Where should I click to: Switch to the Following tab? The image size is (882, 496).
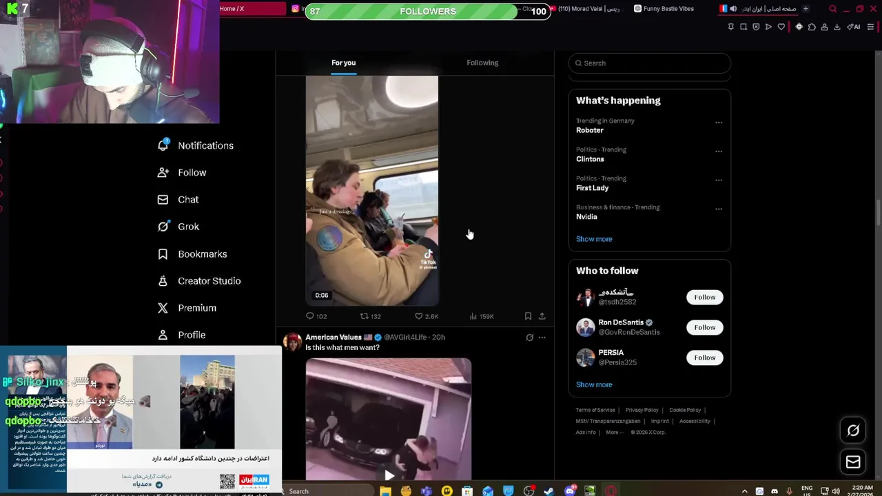(482, 63)
